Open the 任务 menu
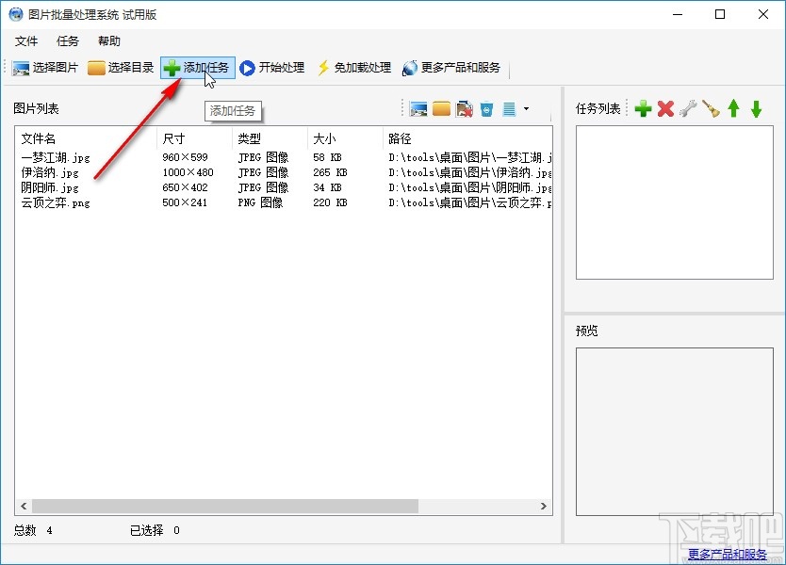This screenshot has width=786, height=565. [66, 40]
